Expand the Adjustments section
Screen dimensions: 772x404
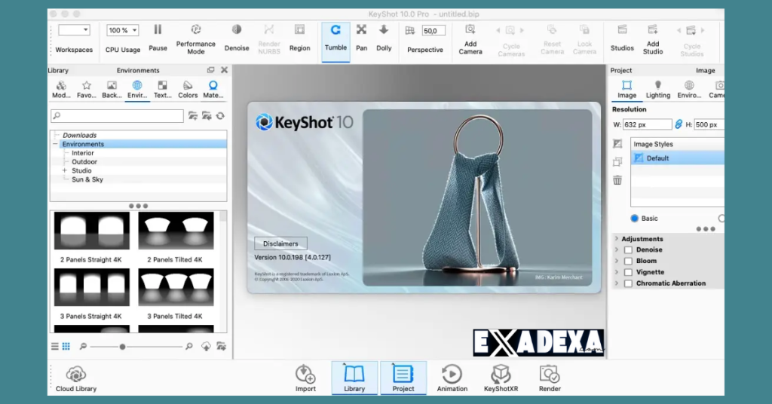coord(617,239)
